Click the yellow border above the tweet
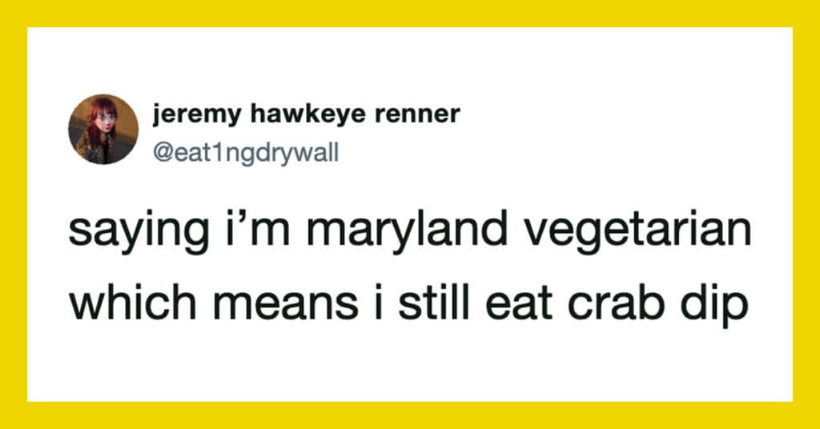820x429 pixels. pyautogui.click(x=410, y=13)
